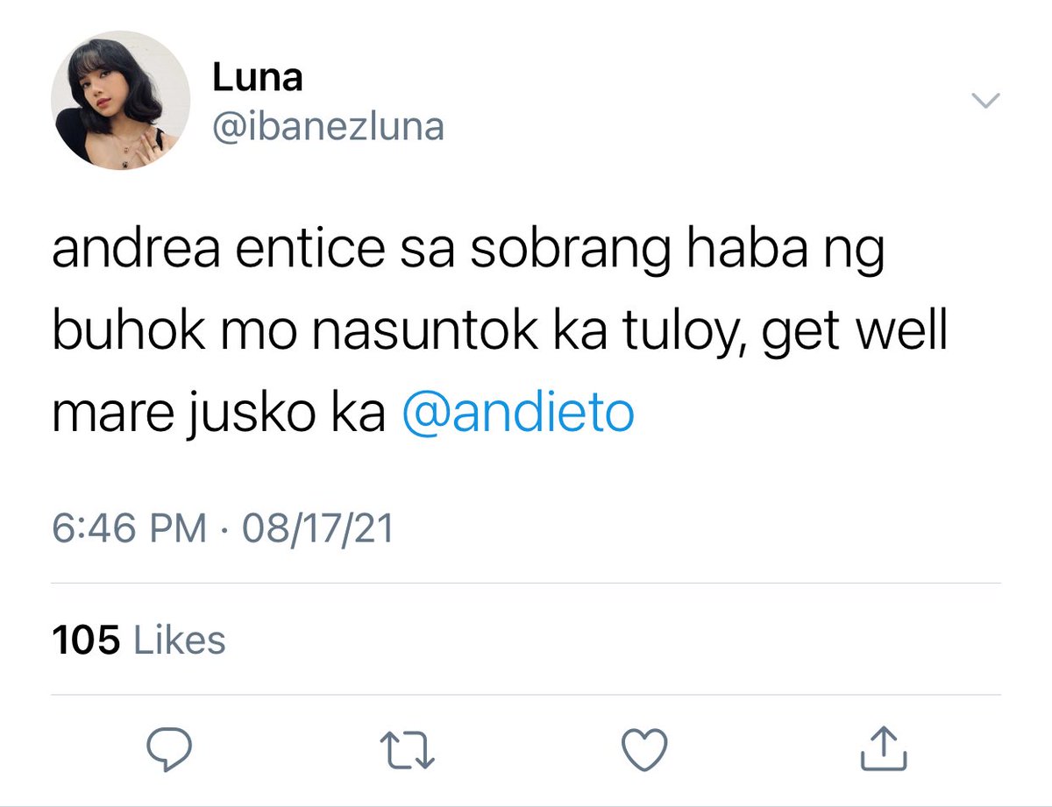
Task: Click the tweet line 'buhok mo nasuntok ka tuloy'
Action: 397,335
